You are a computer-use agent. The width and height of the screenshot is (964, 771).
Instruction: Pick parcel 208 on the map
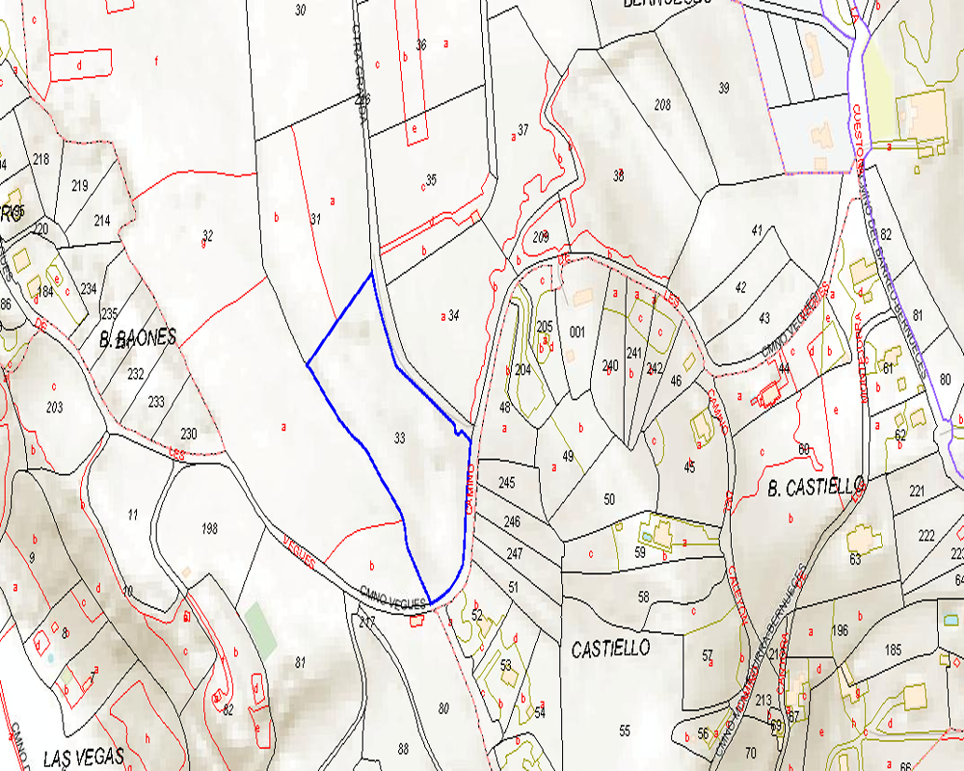pyautogui.click(x=662, y=104)
